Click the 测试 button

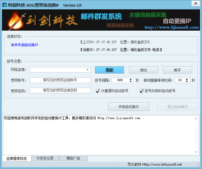[x=143, y=70]
